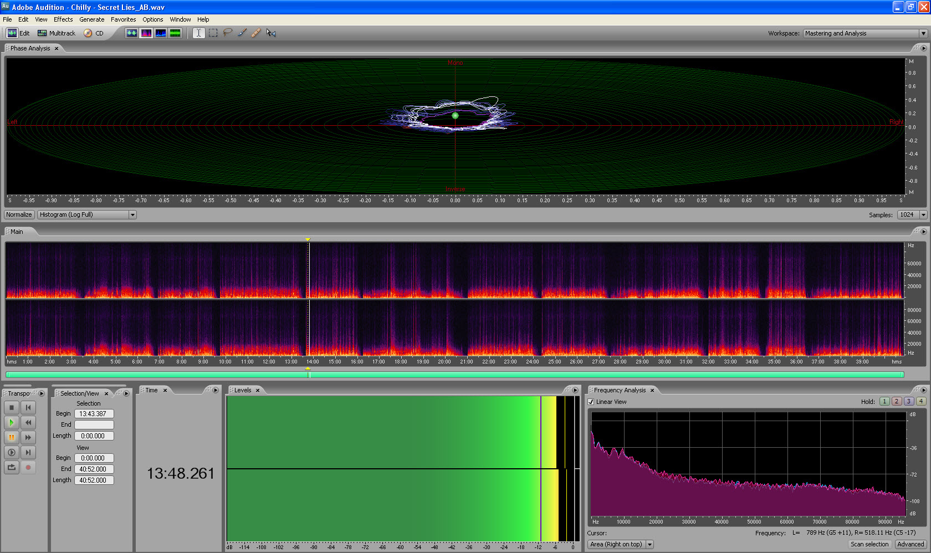This screenshot has width=931, height=553.
Task: Open the Histogram (Log Full) dropdown
Action: tap(87, 214)
